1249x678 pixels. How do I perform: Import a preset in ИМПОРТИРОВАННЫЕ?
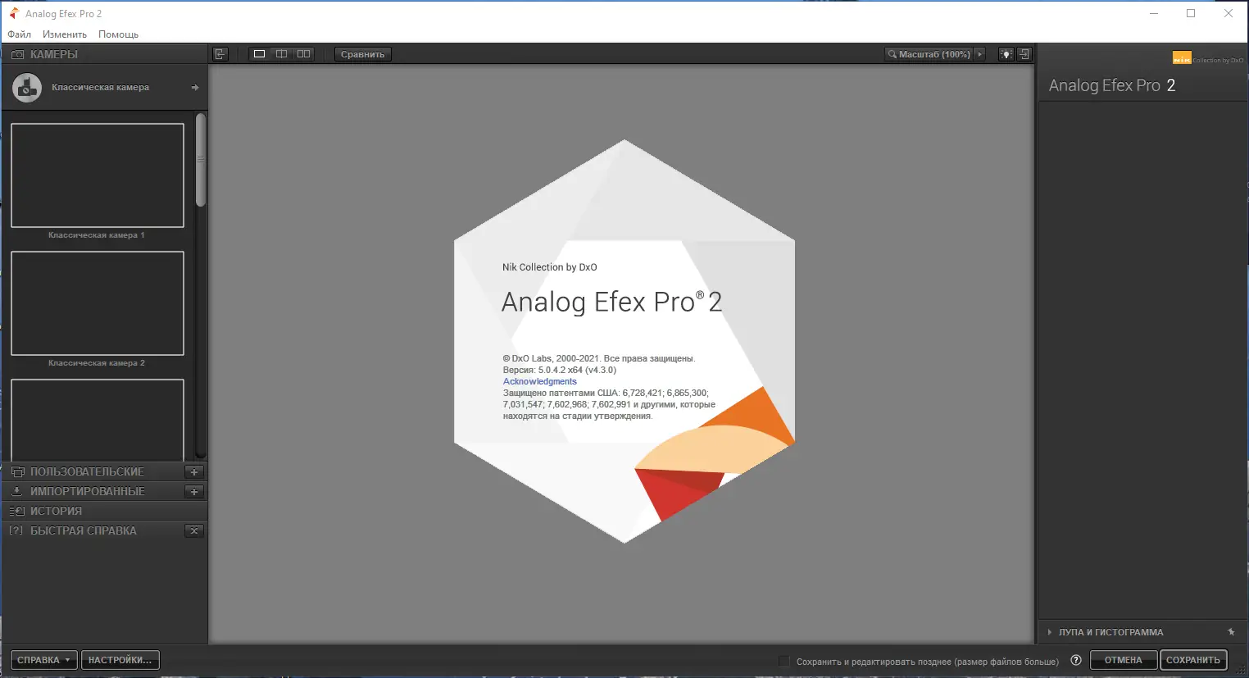click(194, 491)
